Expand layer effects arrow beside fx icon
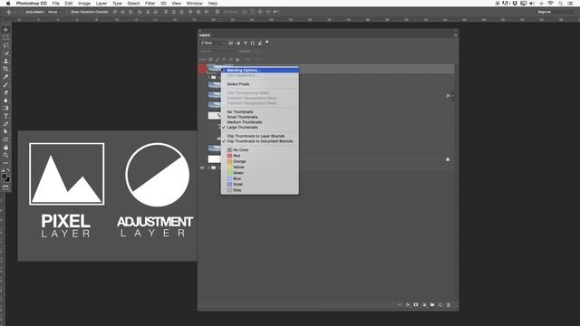The image size is (580, 326). (453, 96)
